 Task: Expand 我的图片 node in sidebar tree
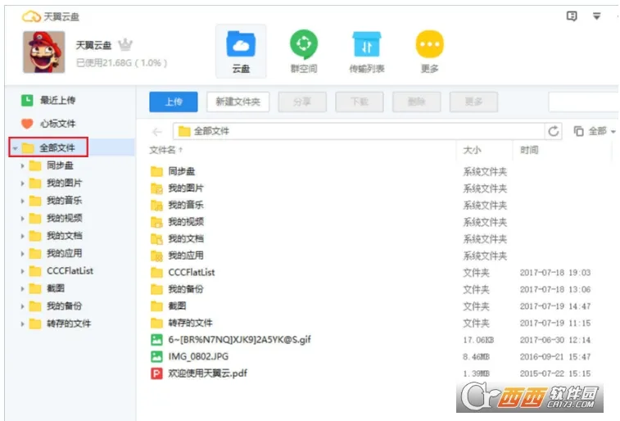click(23, 183)
